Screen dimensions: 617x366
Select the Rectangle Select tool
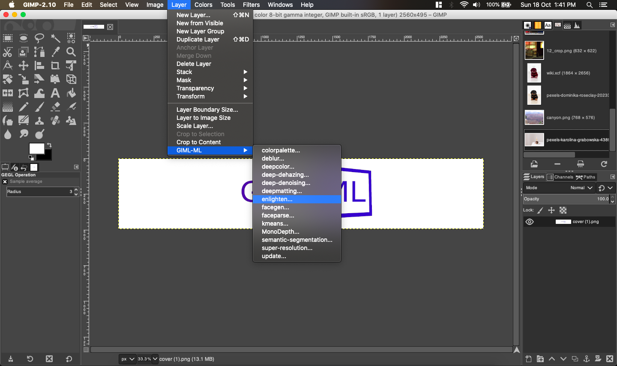pyautogui.click(x=8, y=39)
